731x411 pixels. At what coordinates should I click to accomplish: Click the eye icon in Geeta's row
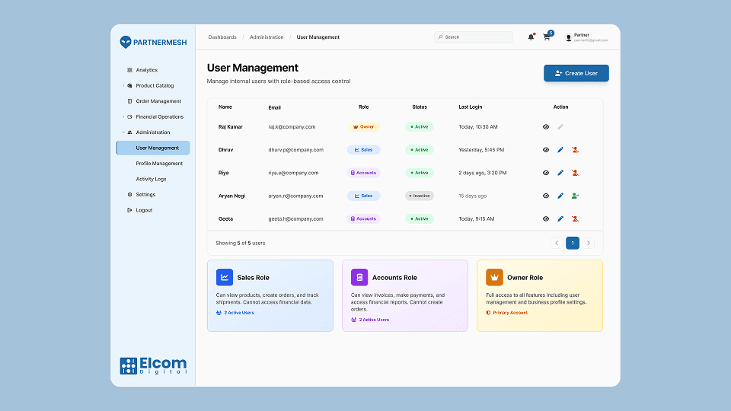click(x=546, y=218)
